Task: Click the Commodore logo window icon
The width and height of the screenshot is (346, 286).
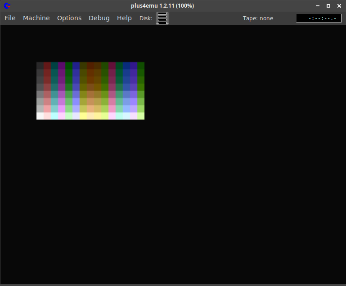Action: point(7,6)
